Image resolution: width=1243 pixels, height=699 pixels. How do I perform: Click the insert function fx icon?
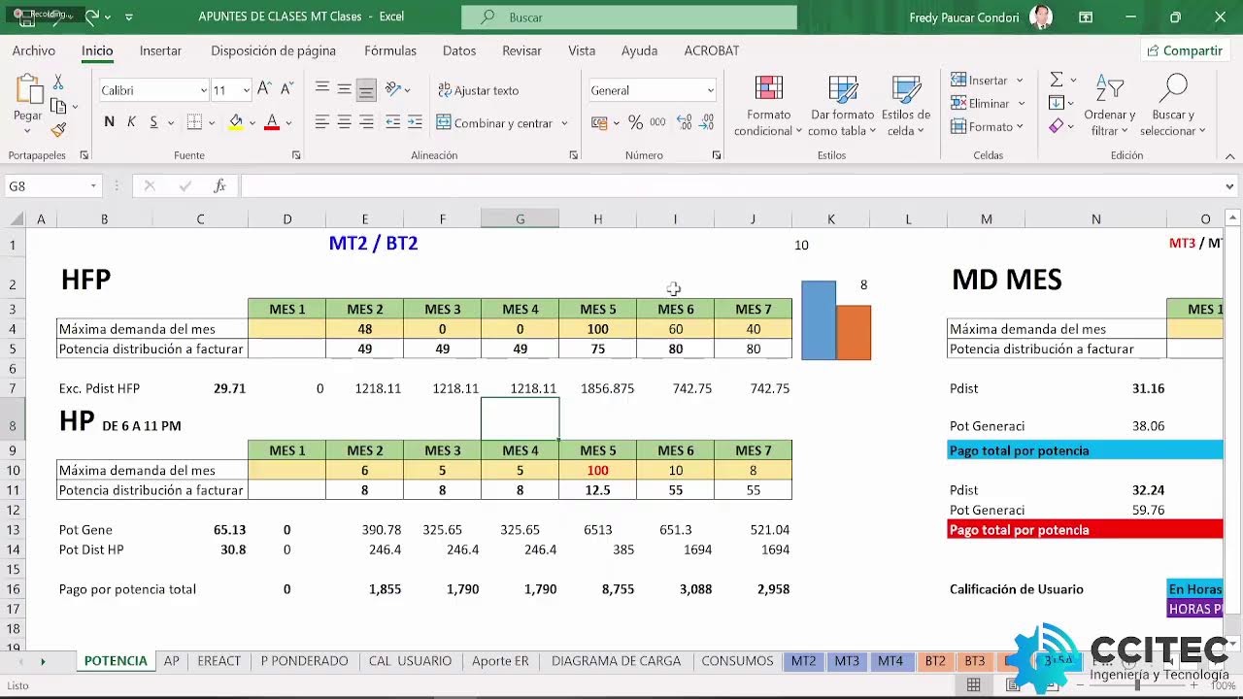tap(219, 186)
